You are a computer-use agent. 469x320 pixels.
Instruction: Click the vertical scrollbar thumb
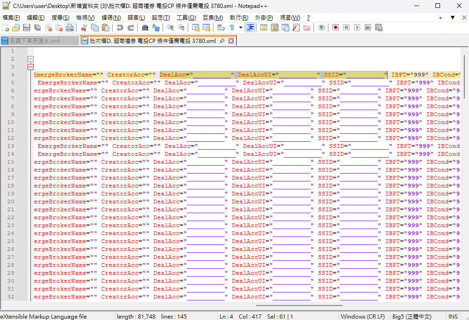click(464, 77)
